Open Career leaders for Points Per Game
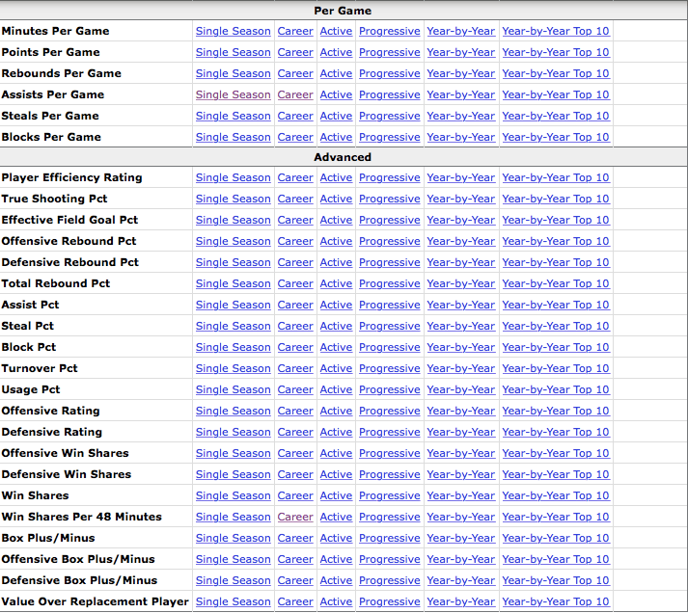The image size is (688, 613). (x=295, y=52)
